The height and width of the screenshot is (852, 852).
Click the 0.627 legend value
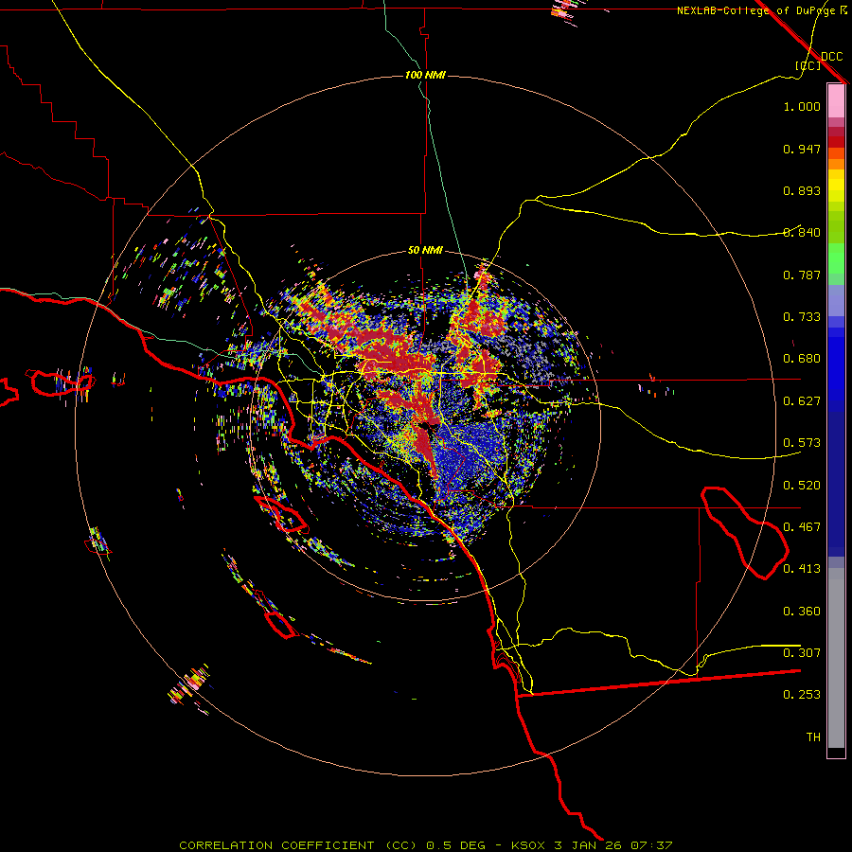[x=802, y=401]
